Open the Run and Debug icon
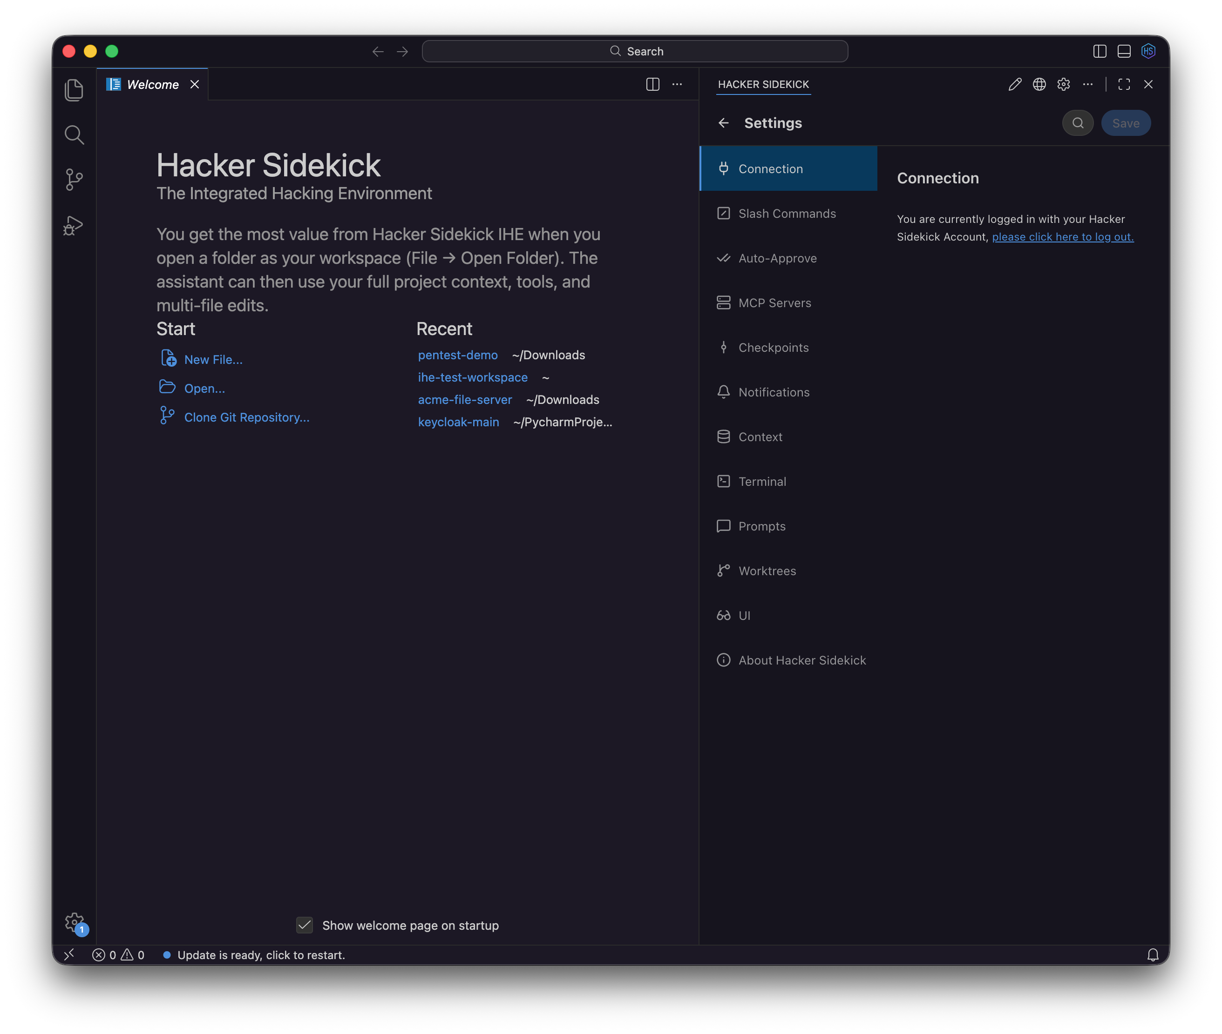Screen dimensions: 1222x1034 [74, 225]
